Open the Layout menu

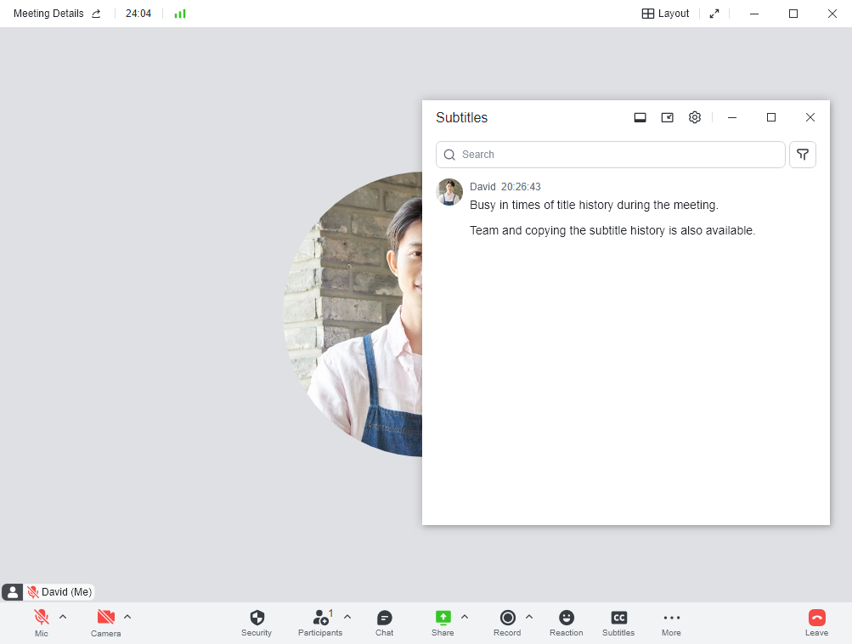665,14
